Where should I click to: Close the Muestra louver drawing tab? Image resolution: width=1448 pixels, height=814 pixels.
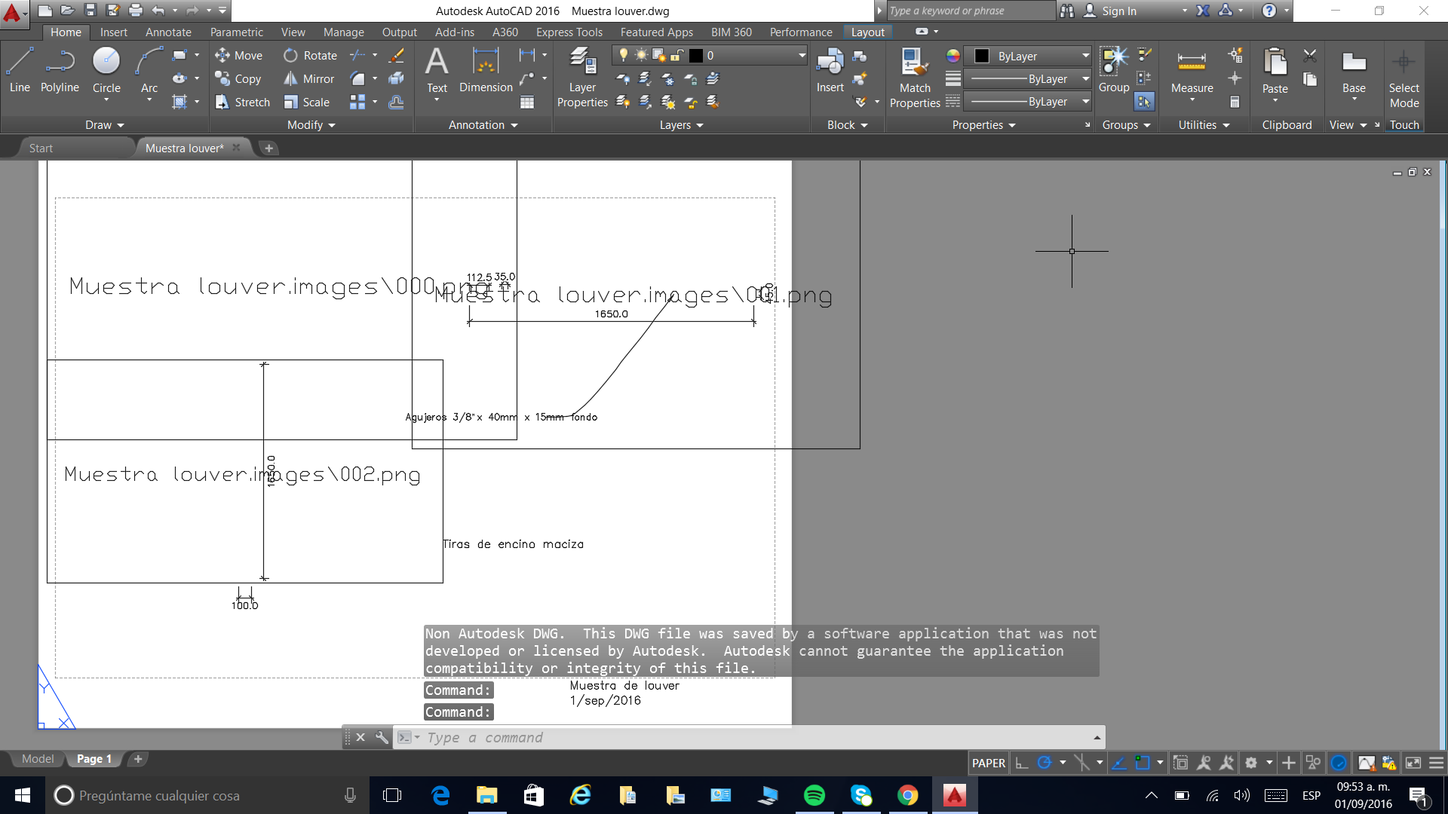[x=237, y=148]
